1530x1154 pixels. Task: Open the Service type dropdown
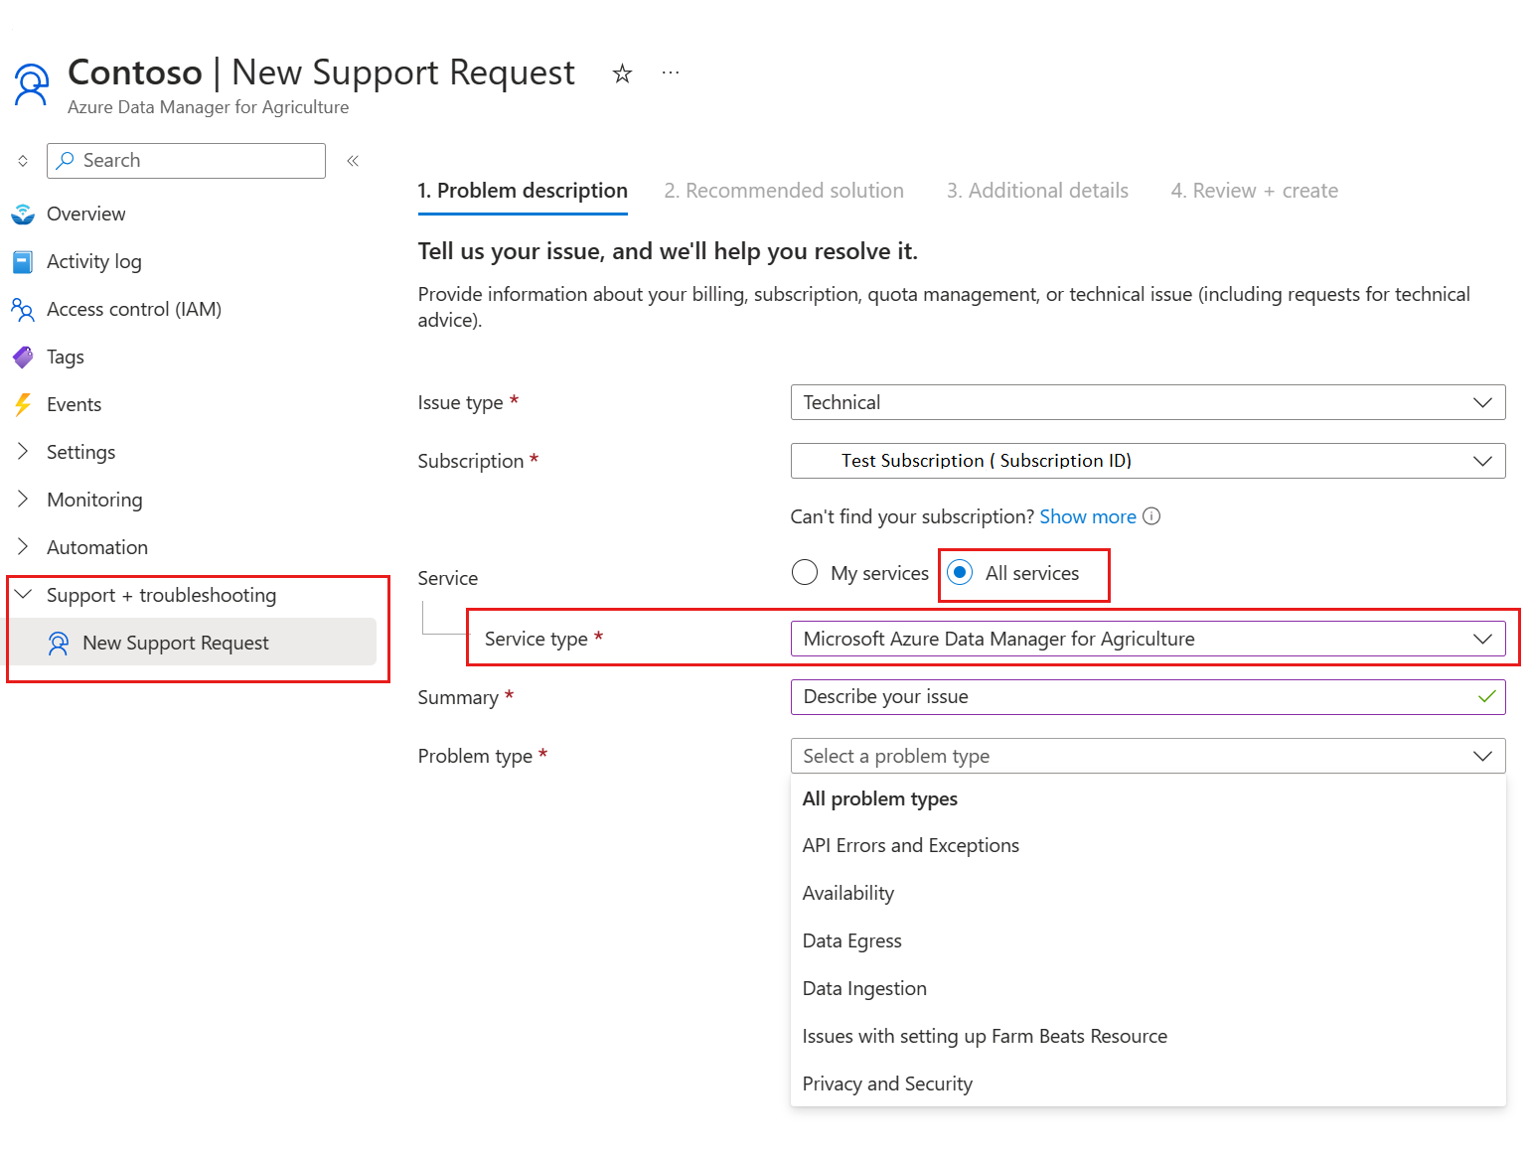1147,639
